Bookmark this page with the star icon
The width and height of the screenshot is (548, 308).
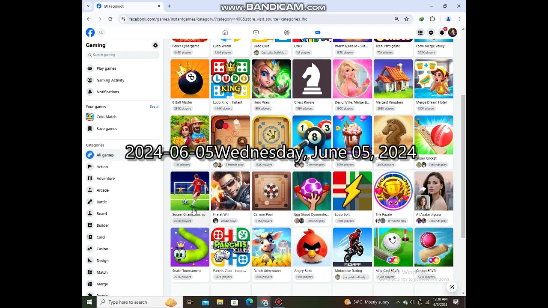pyautogui.click(x=406, y=19)
